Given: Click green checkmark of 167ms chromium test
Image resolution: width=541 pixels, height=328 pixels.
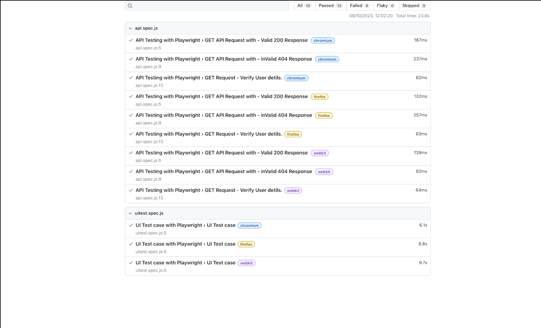Looking at the screenshot, I should (x=131, y=40).
